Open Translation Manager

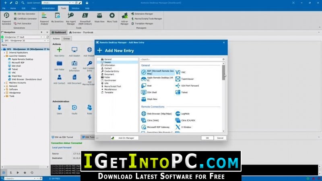142,24
